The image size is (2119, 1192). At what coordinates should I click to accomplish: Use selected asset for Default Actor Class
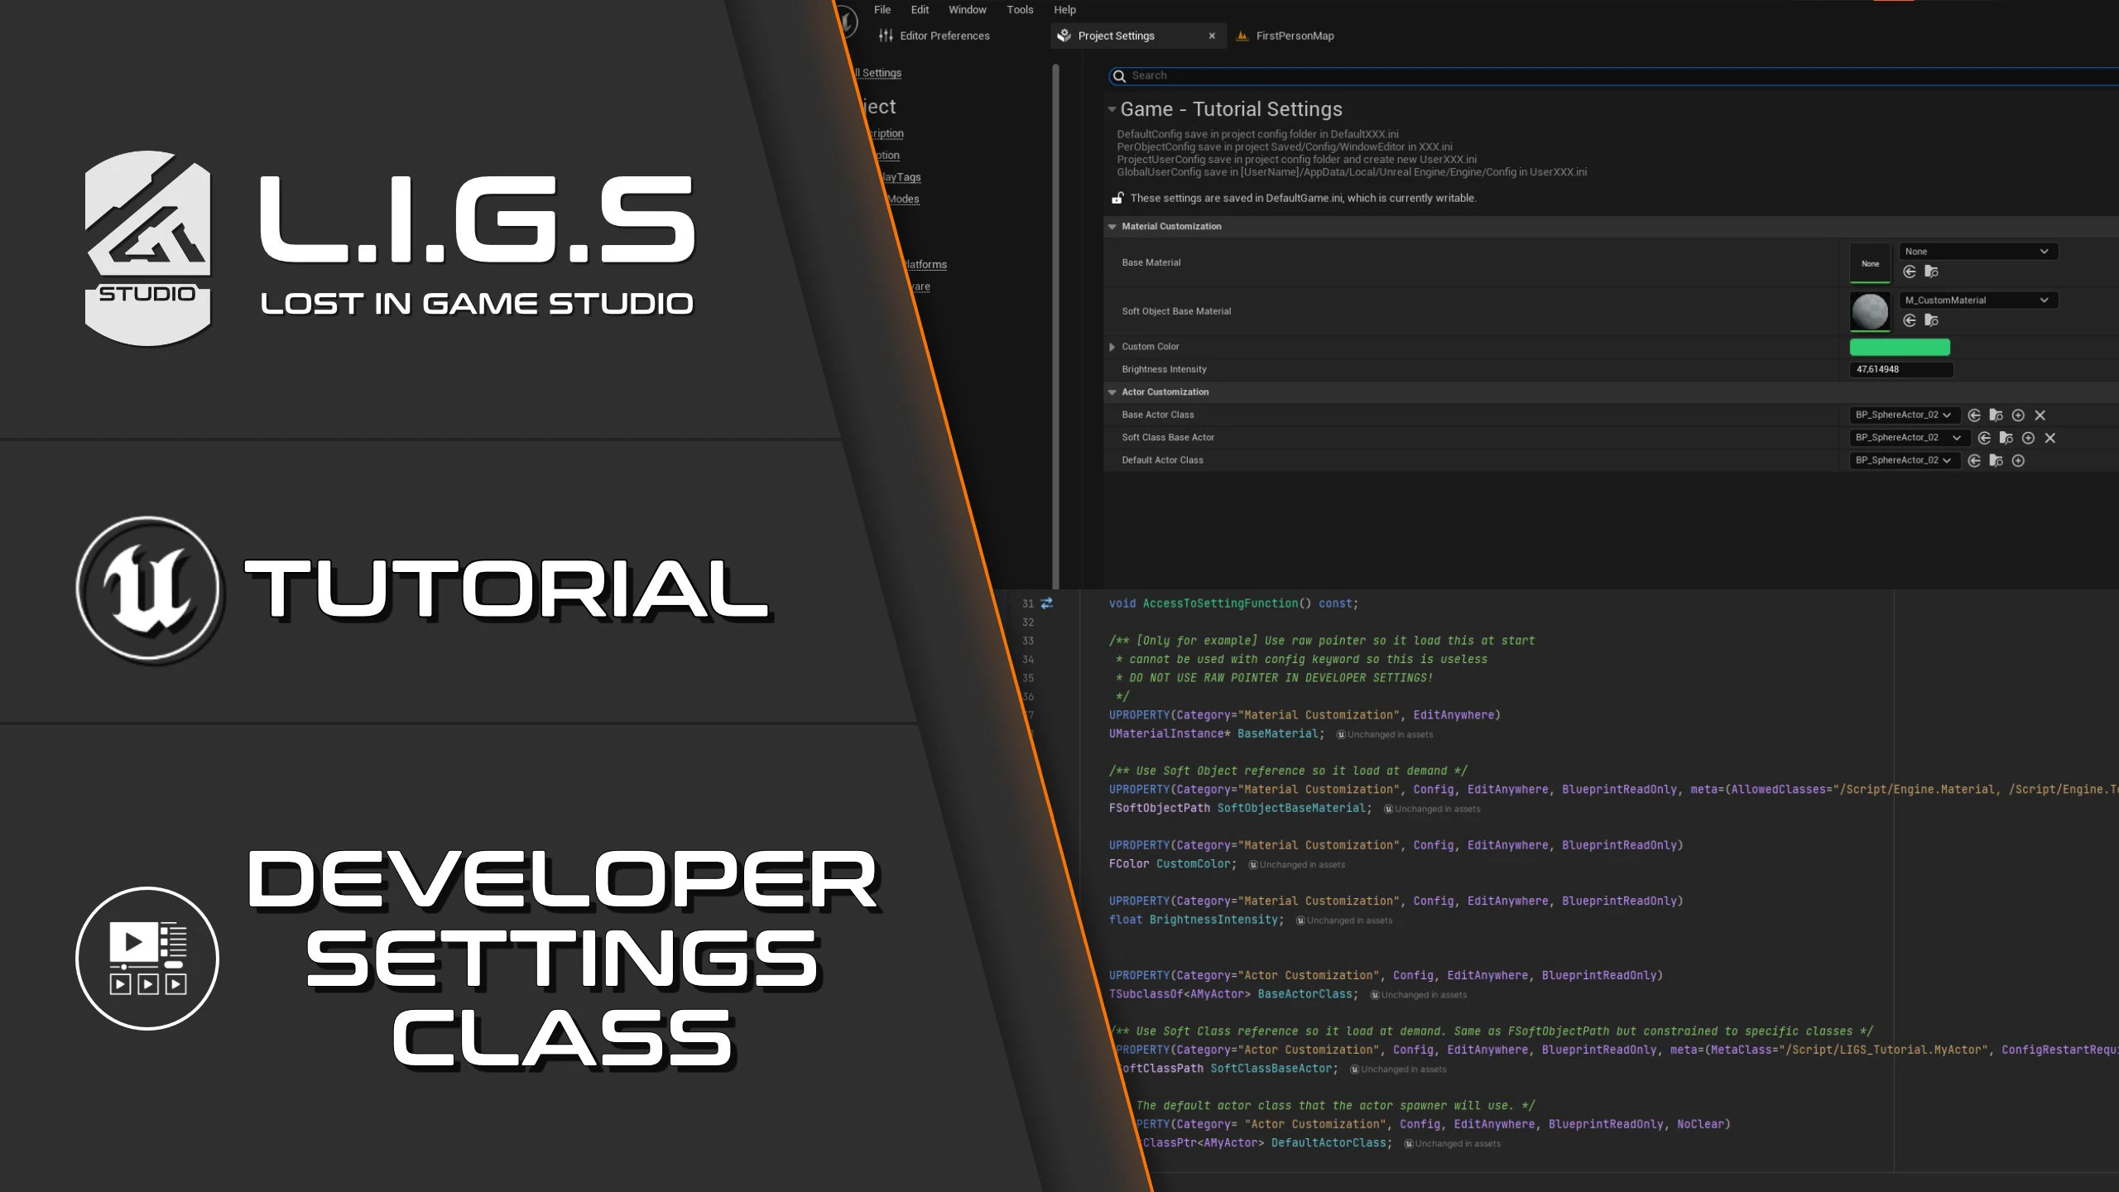(1974, 461)
